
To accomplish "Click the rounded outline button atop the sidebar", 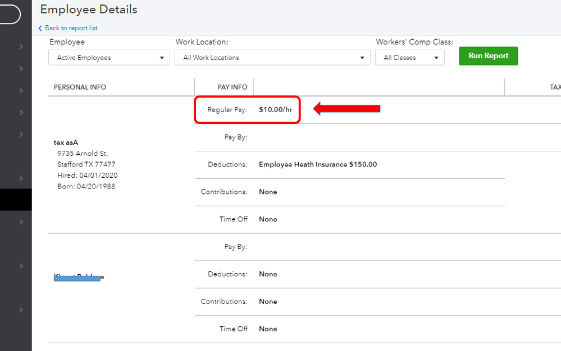I will (10, 15).
